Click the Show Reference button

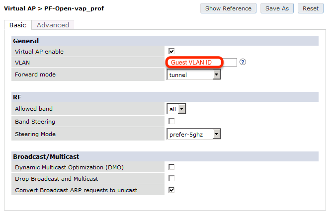click(x=229, y=8)
